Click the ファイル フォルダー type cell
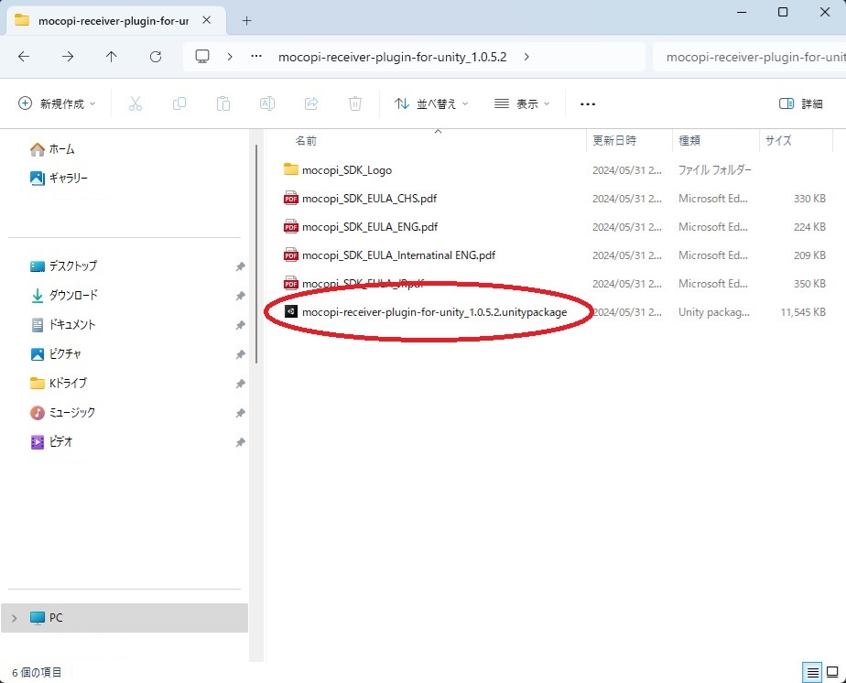This screenshot has width=846, height=683. (x=714, y=170)
